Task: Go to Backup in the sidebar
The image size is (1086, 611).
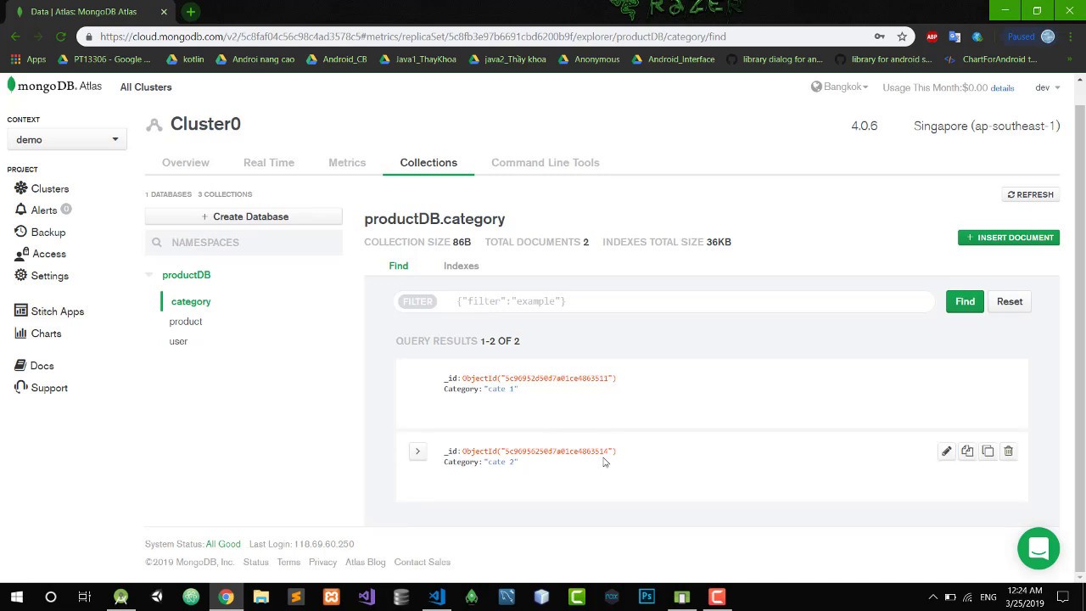Action: coord(40,232)
